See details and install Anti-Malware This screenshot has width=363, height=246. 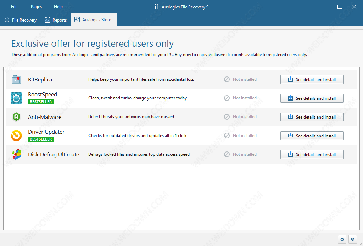click(312, 117)
